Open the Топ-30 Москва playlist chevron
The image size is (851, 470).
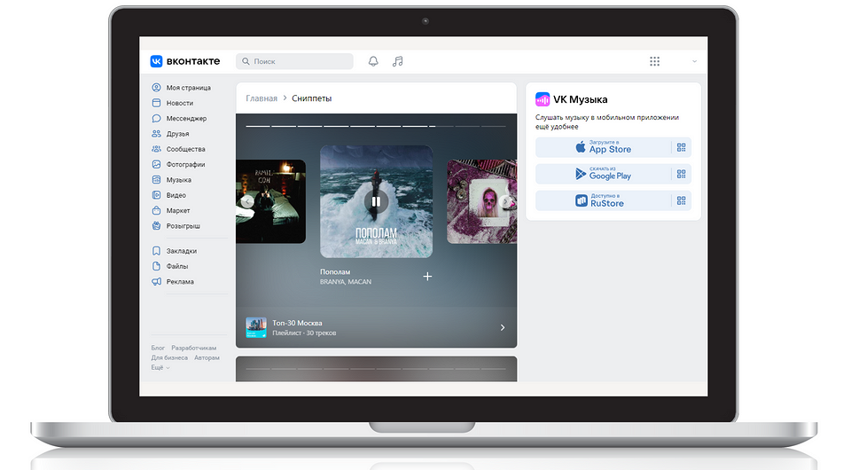point(503,327)
